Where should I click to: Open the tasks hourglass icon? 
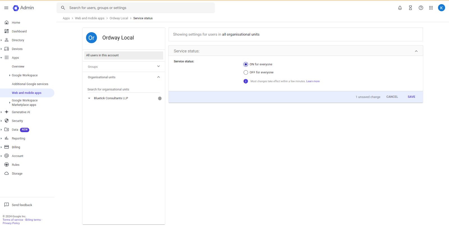[410, 8]
